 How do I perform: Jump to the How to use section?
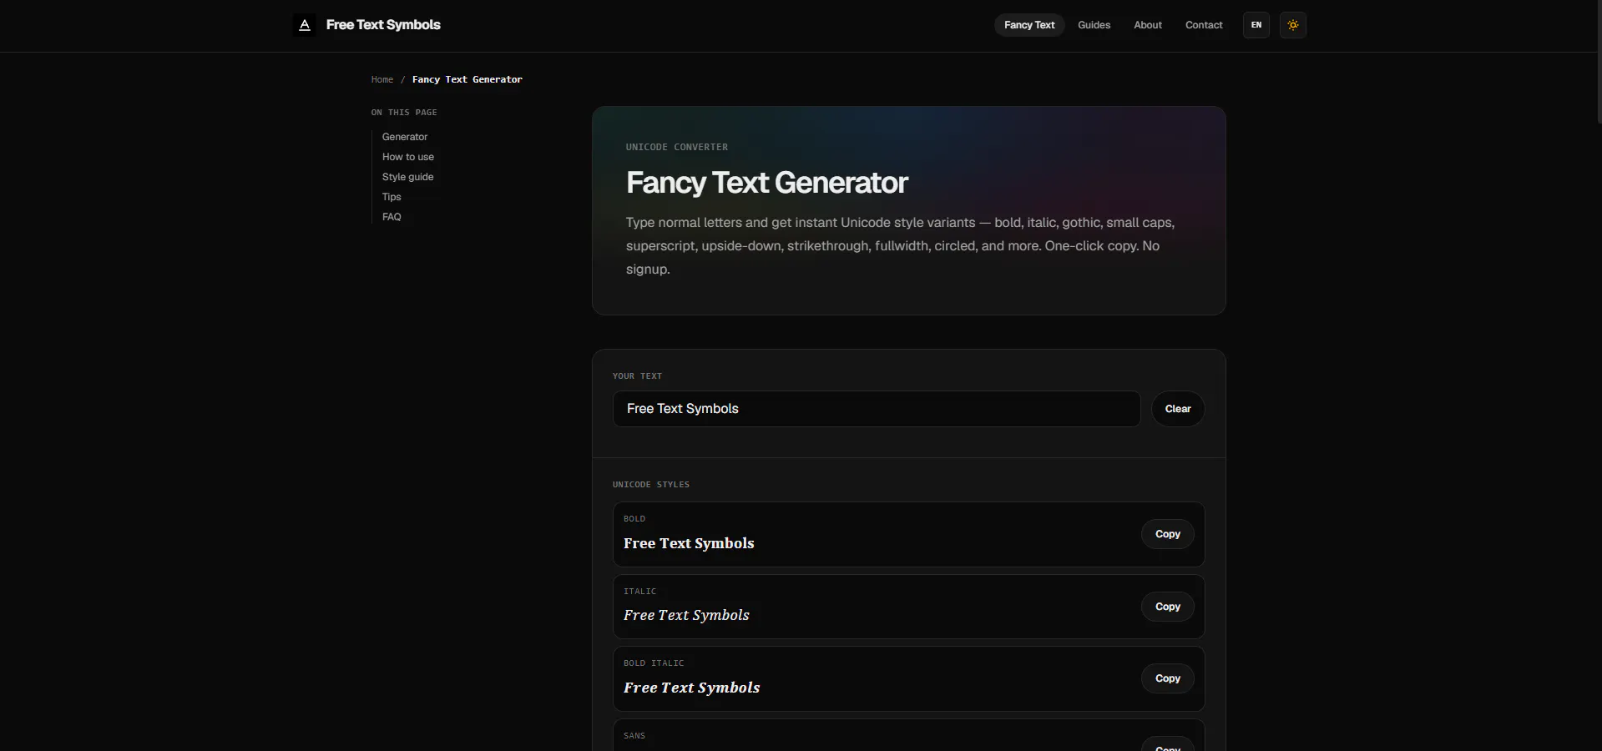(408, 157)
